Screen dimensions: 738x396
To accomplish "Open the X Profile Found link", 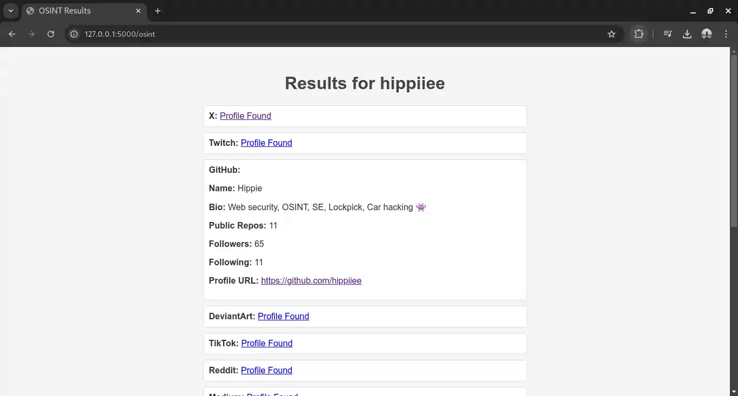I will click(245, 116).
